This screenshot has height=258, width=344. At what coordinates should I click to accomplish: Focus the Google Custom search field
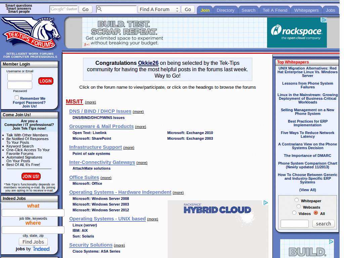(x=63, y=9)
